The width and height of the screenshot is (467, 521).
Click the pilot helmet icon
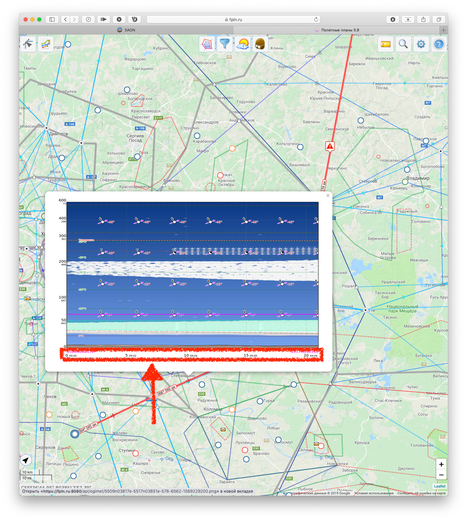(x=260, y=44)
